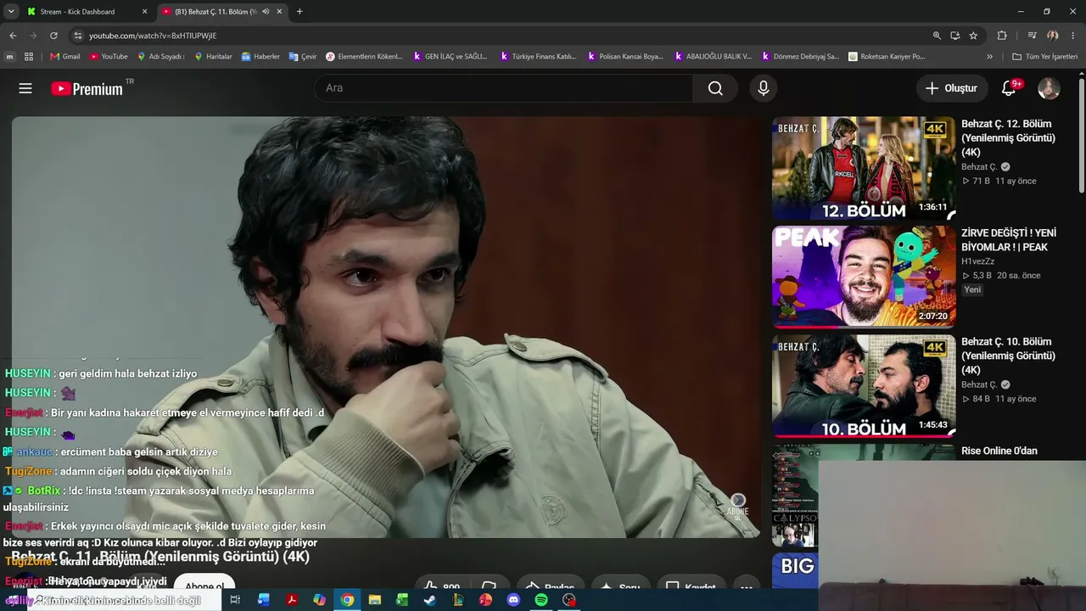Viewport: 1086px width, 611px height.
Task: Open Task View on the taskbar
Action: 235,600
